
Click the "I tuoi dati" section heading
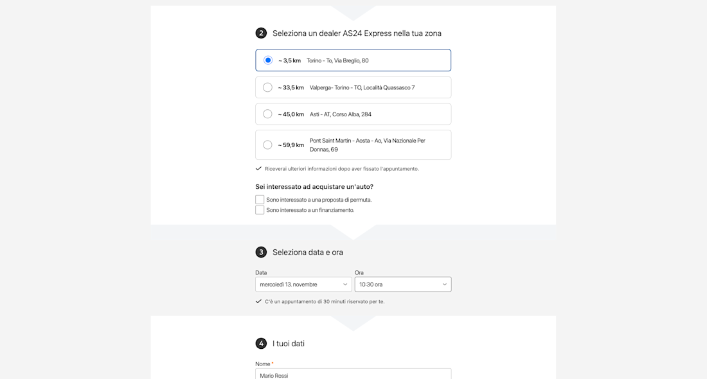(289, 344)
